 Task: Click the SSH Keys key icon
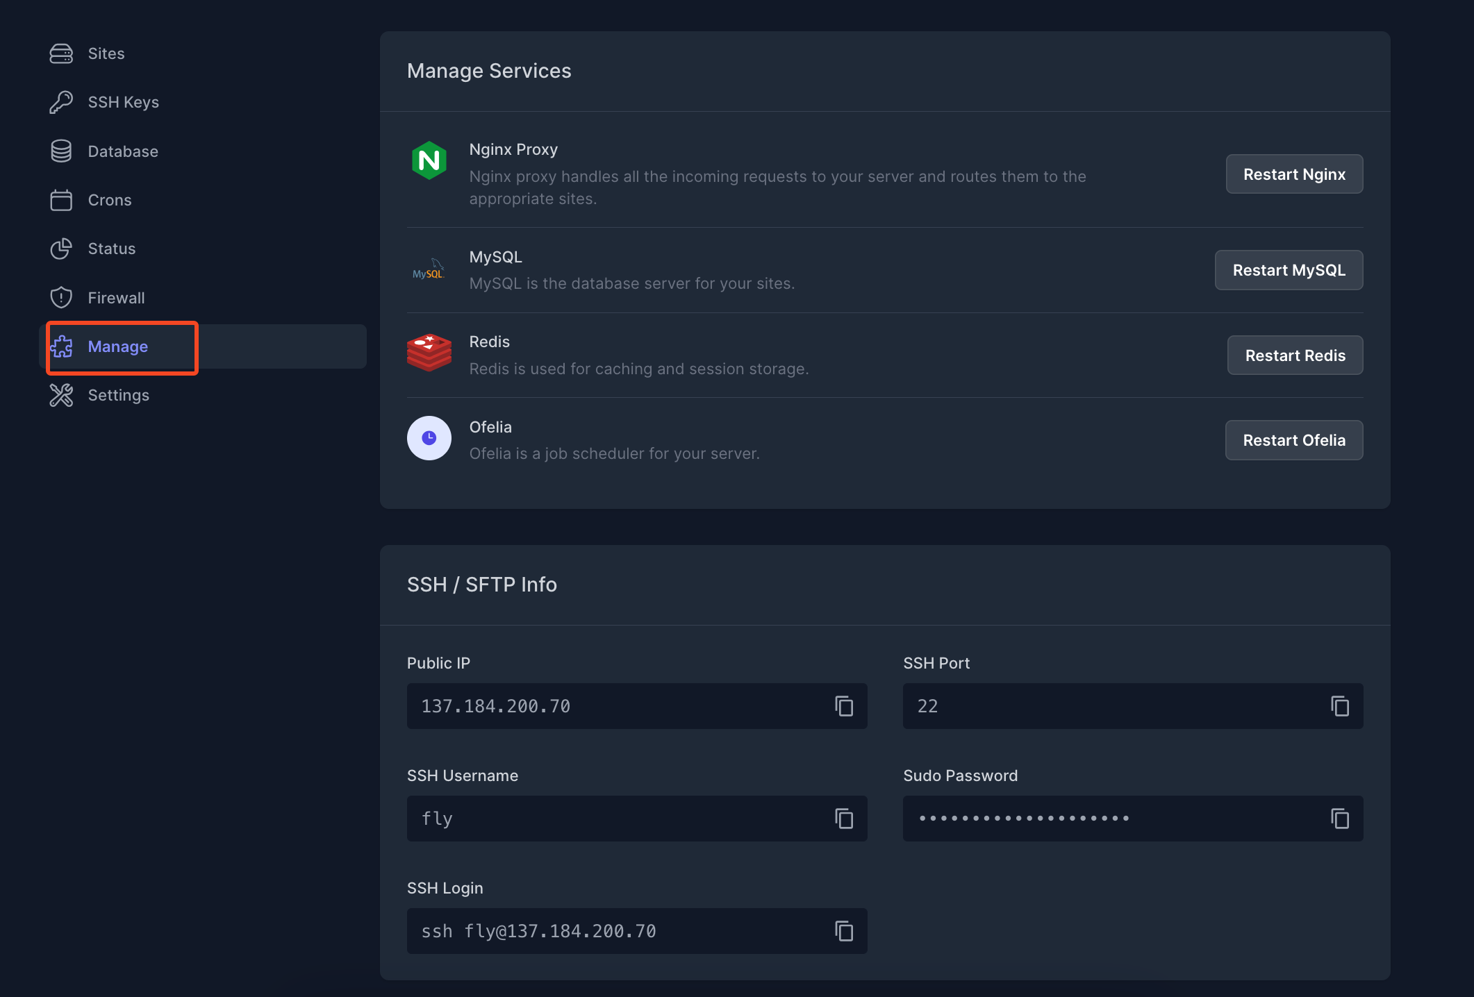61,102
